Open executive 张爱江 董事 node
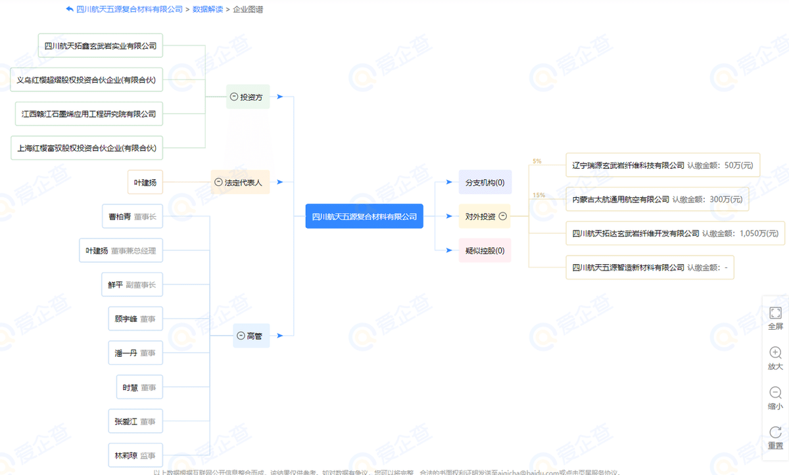Image resolution: width=789 pixels, height=475 pixels. (x=135, y=422)
